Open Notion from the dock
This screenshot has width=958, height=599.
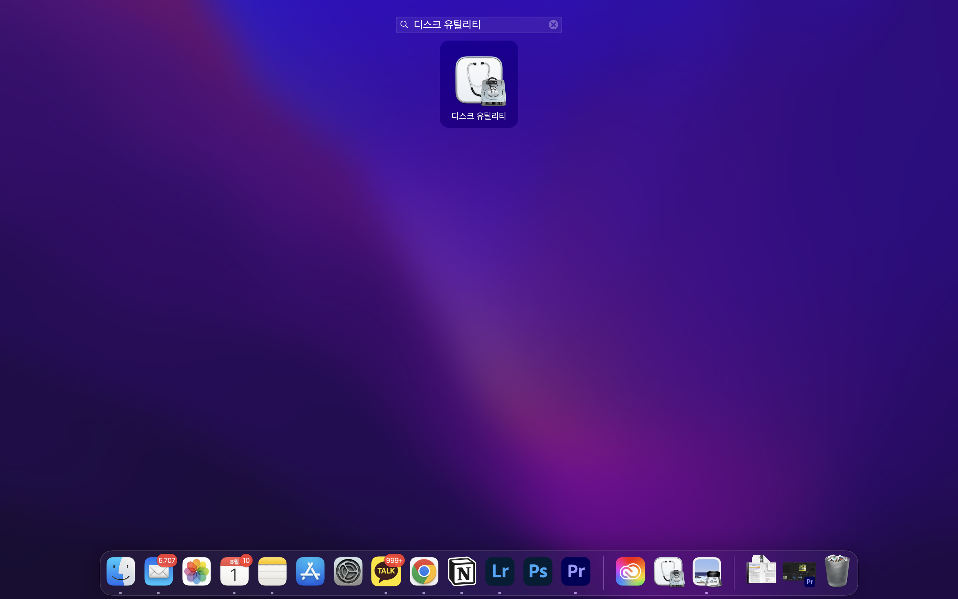pos(462,571)
